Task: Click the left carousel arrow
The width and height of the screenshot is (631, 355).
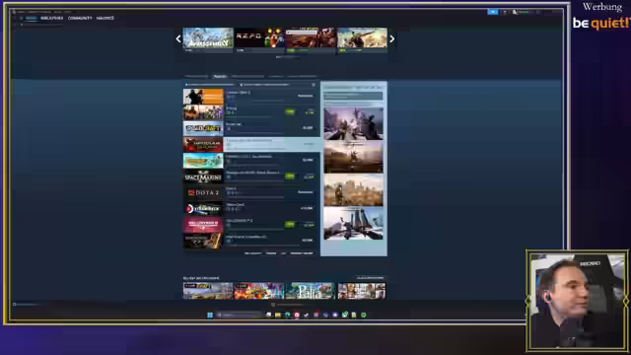Action: pyautogui.click(x=178, y=39)
